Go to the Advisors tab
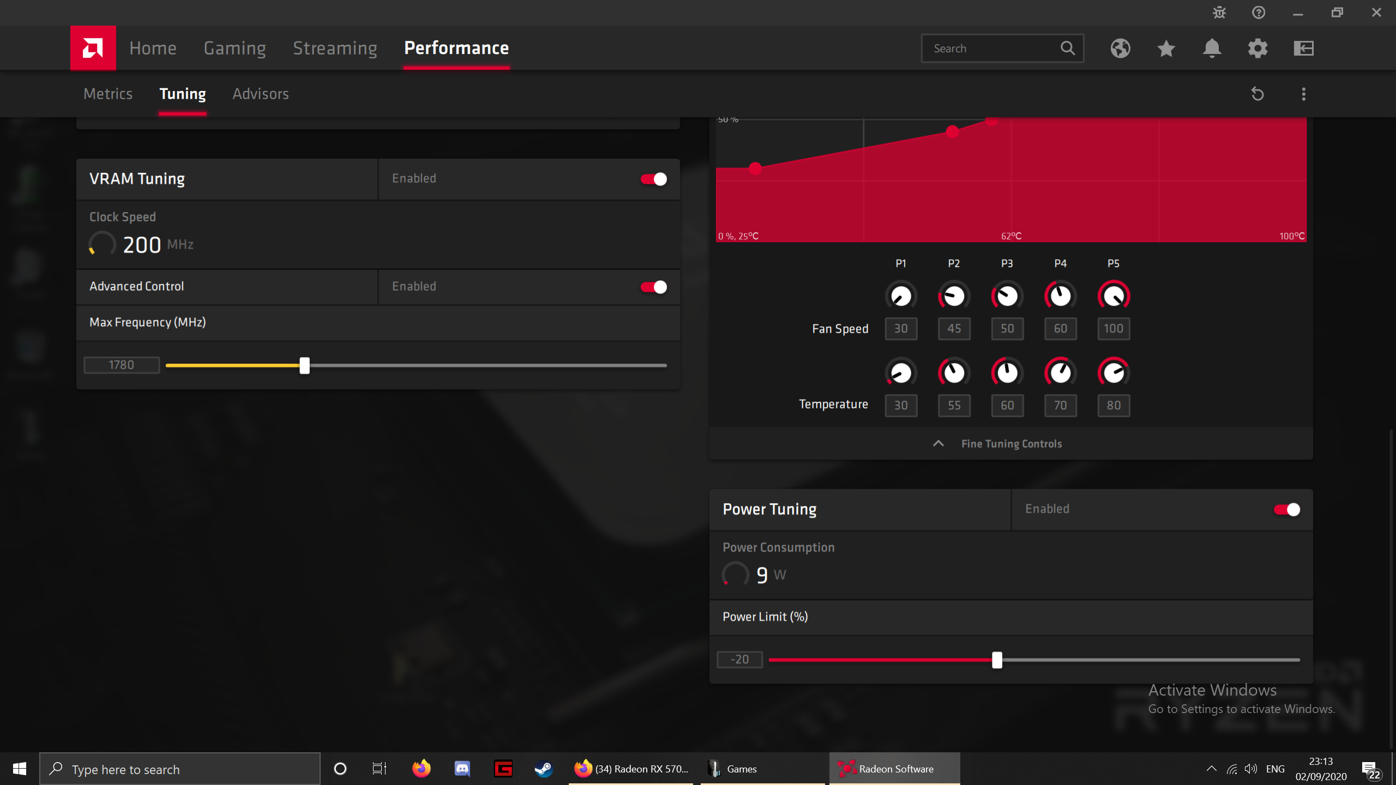The image size is (1396, 785). point(261,94)
